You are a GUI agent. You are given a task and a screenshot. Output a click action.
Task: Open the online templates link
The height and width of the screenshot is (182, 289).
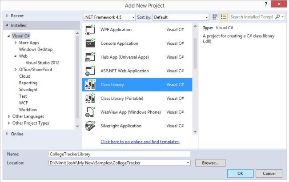click(140, 142)
